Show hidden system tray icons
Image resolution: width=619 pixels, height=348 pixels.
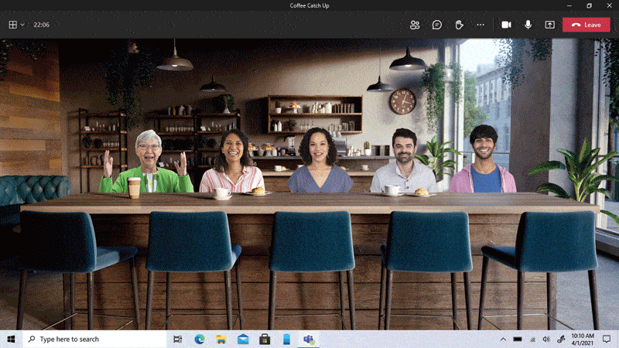pos(503,339)
